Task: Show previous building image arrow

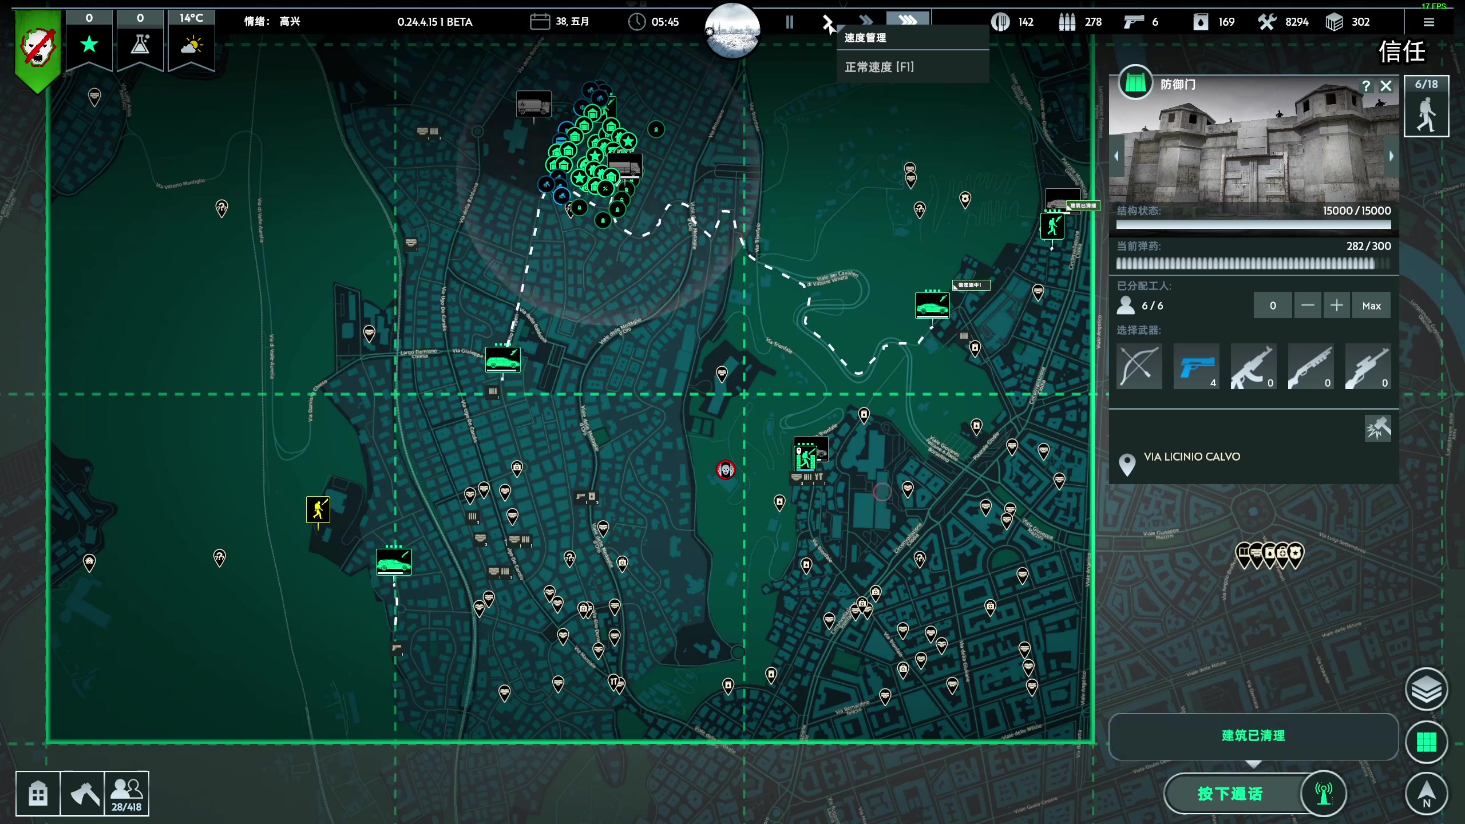Action: [1116, 156]
